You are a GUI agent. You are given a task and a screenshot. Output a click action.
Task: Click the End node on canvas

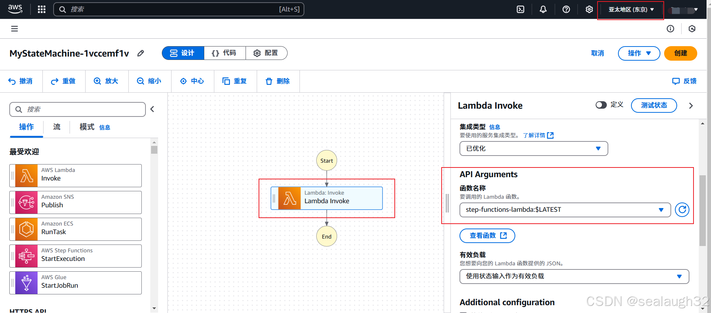[x=327, y=236]
